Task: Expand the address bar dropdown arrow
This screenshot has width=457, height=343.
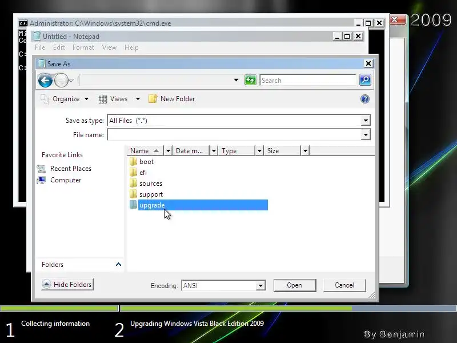Action: coord(236,80)
